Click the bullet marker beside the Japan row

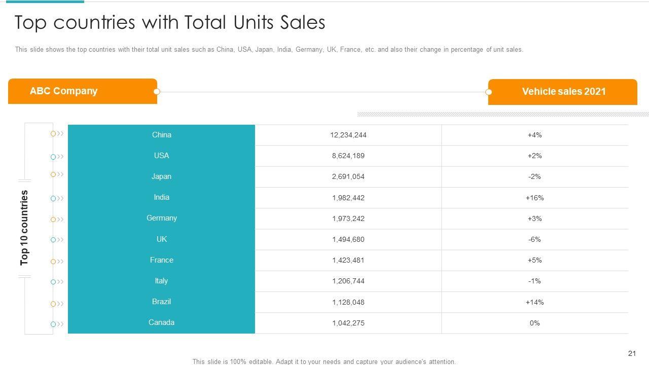pos(53,174)
